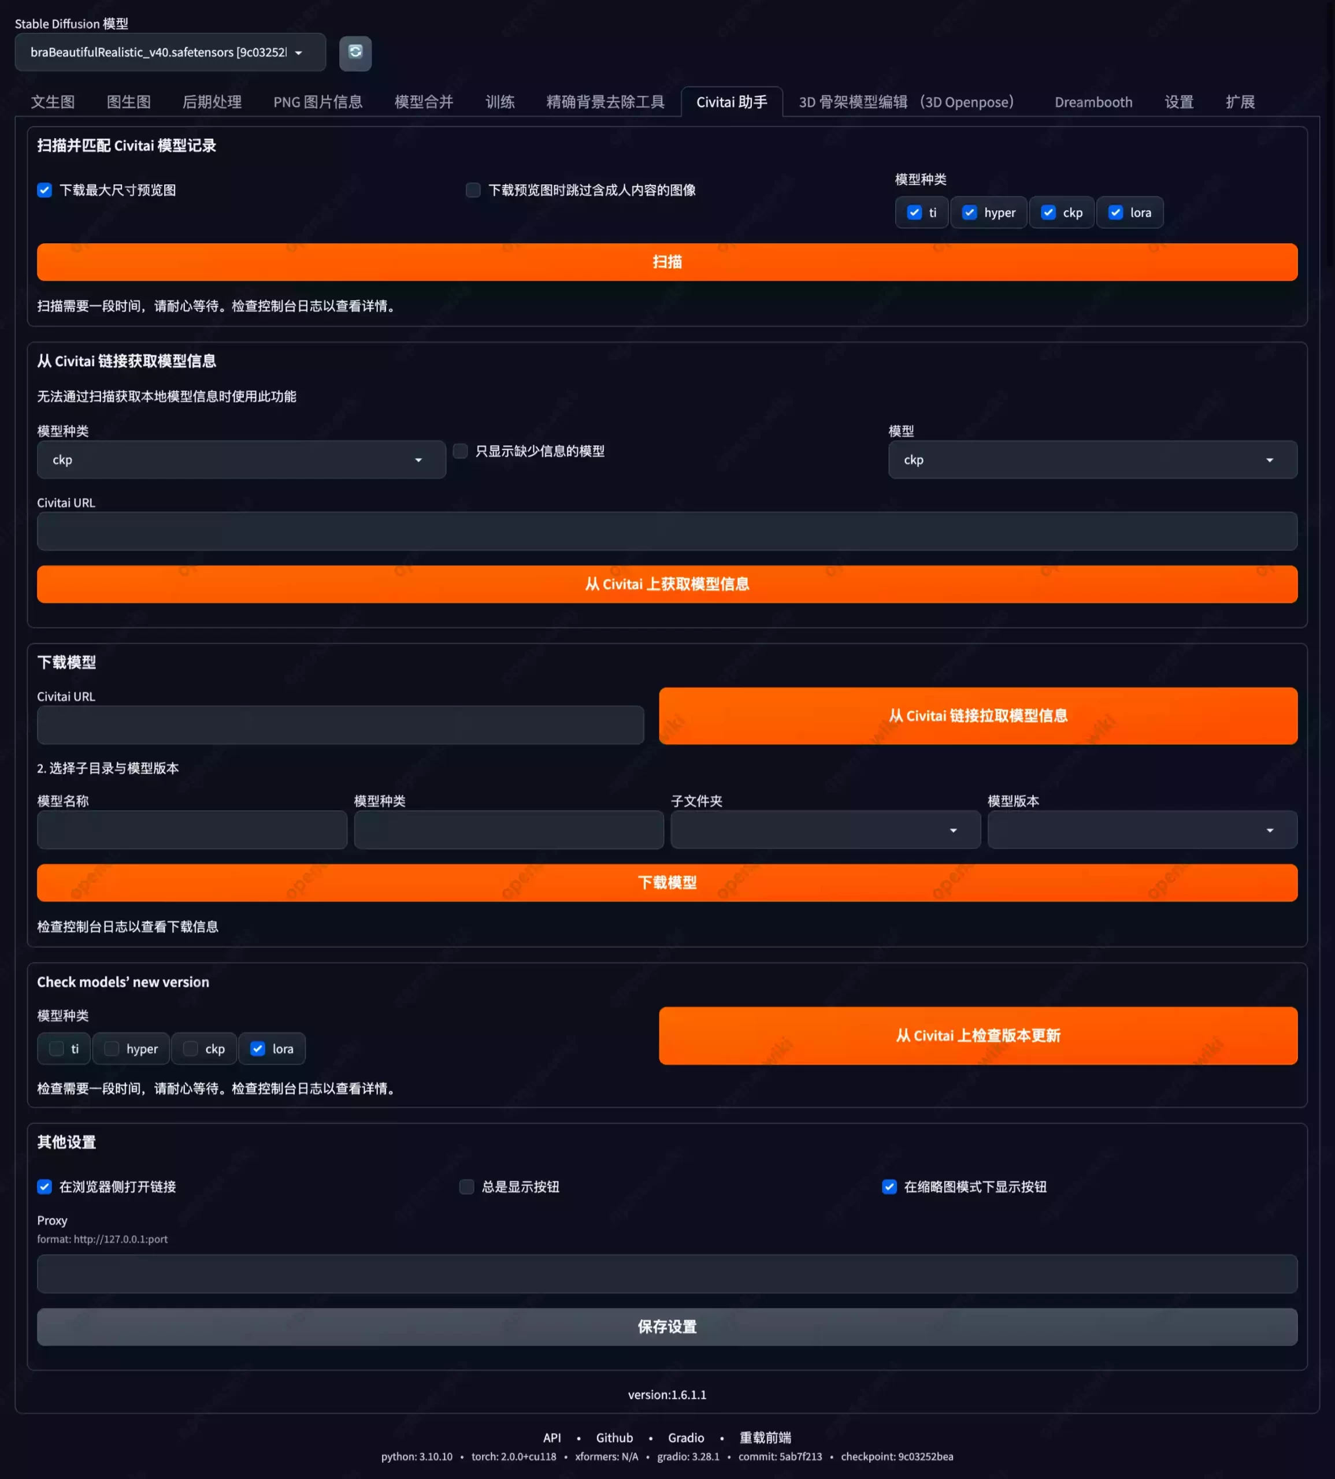This screenshot has width=1335, height=1479.
Task: Click 重载前端 in the footer
Action: (x=765, y=1437)
